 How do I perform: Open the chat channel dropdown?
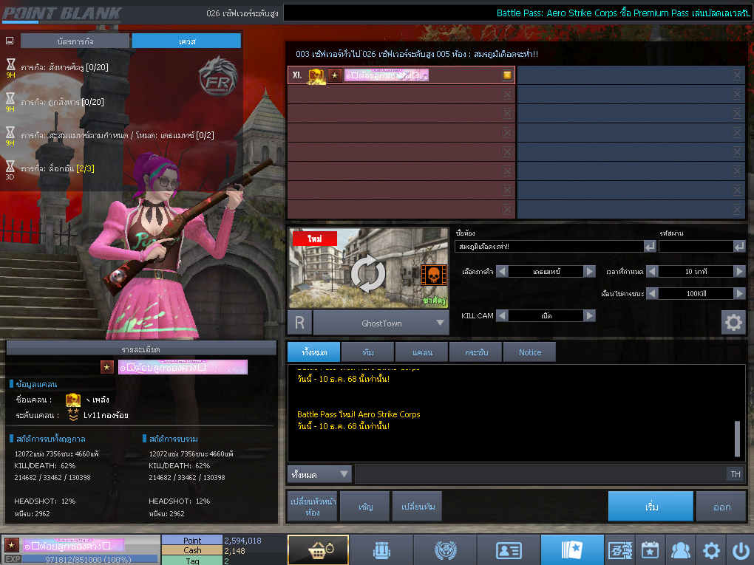[x=320, y=474]
